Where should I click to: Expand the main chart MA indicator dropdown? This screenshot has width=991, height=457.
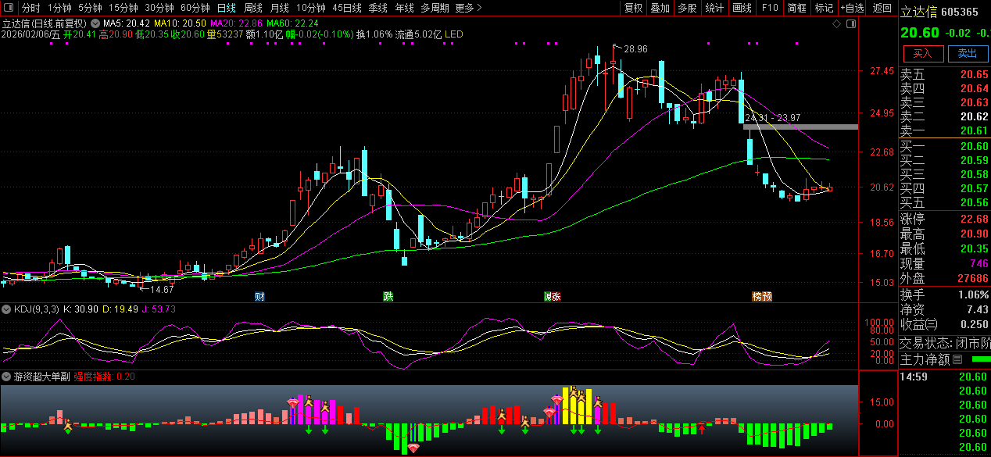click(x=95, y=23)
